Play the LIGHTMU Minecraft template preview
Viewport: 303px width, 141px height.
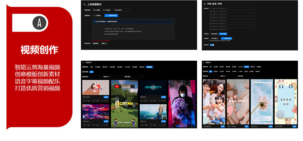[125, 103]
